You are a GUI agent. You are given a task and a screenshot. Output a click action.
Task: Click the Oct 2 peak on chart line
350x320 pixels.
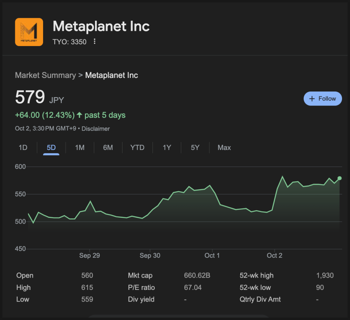283,177
